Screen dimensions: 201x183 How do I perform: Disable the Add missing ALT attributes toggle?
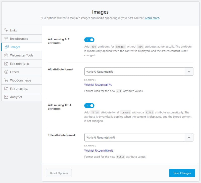pyautogui.click(x=89, y=40)
